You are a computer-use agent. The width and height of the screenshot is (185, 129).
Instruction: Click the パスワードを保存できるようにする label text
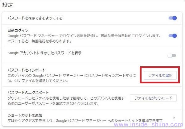coord(35,18)
